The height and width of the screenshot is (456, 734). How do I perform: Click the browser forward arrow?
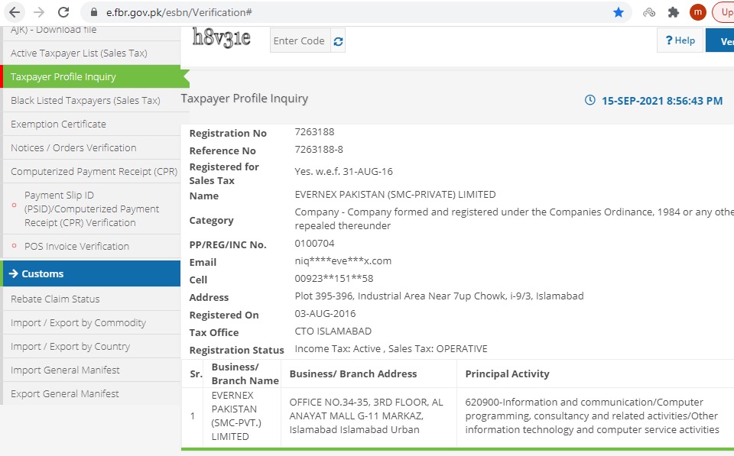pos(39,12)
